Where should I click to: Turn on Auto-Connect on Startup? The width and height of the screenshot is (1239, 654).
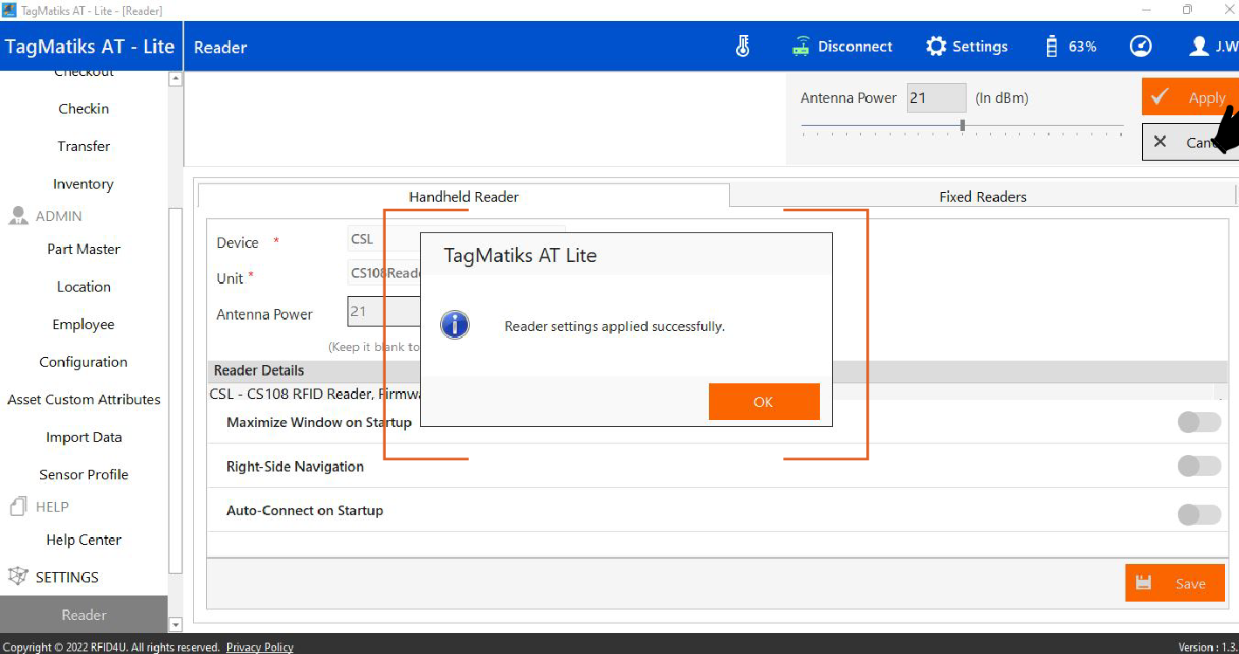(1198, 515)
